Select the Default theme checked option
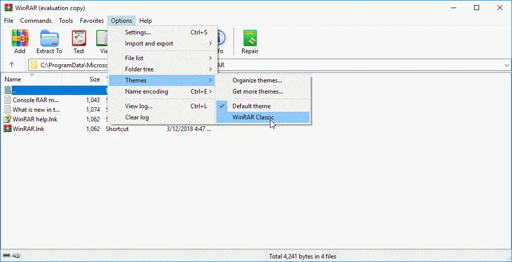This screenshot has height=262, width=512. click(x=262, y=106)
